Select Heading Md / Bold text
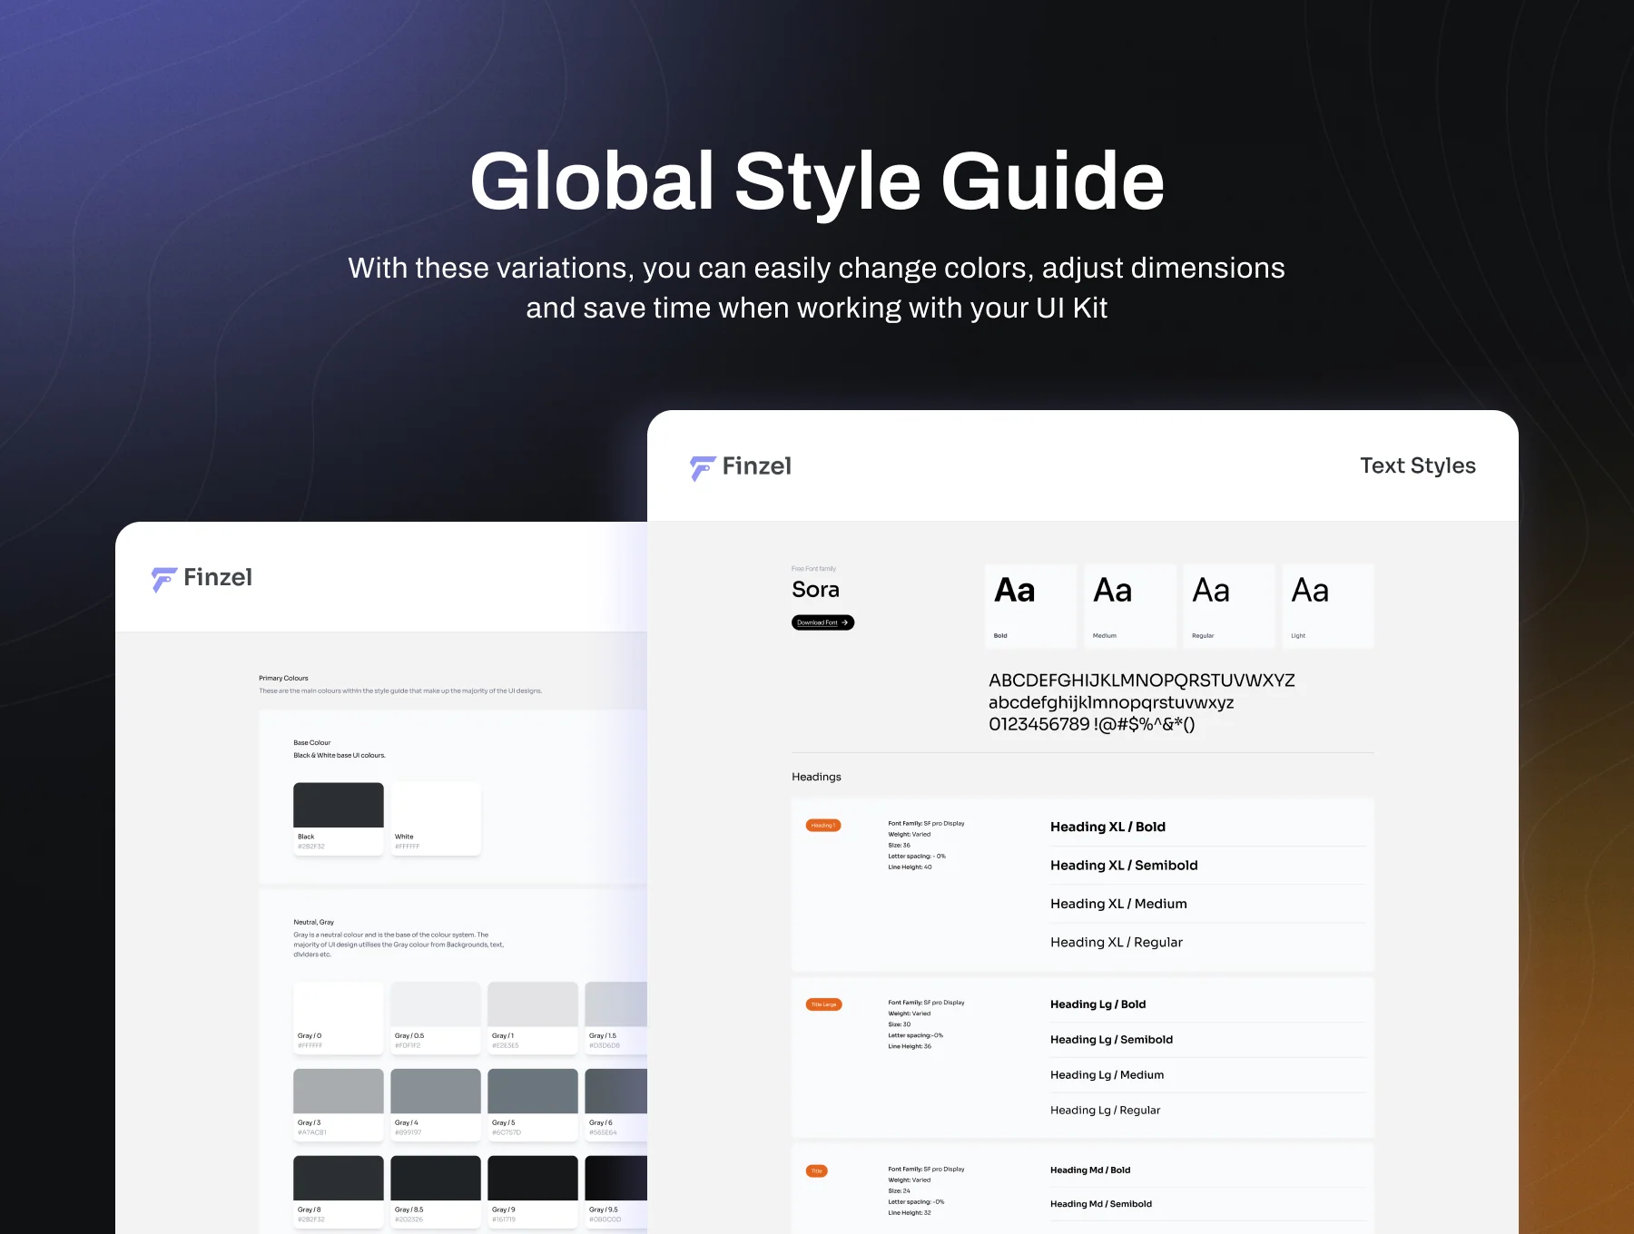The height and width of the screenshot is (1234, 1634). pyautogui.click(x=1090, y=1170)
